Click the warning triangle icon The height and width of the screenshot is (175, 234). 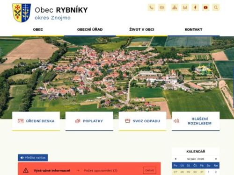click(x=26, y=170)
